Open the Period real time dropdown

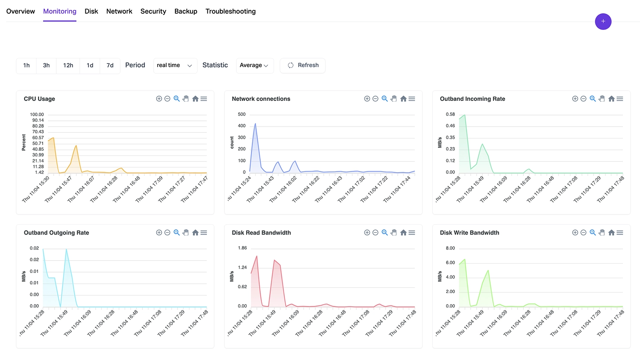[175, 65]
